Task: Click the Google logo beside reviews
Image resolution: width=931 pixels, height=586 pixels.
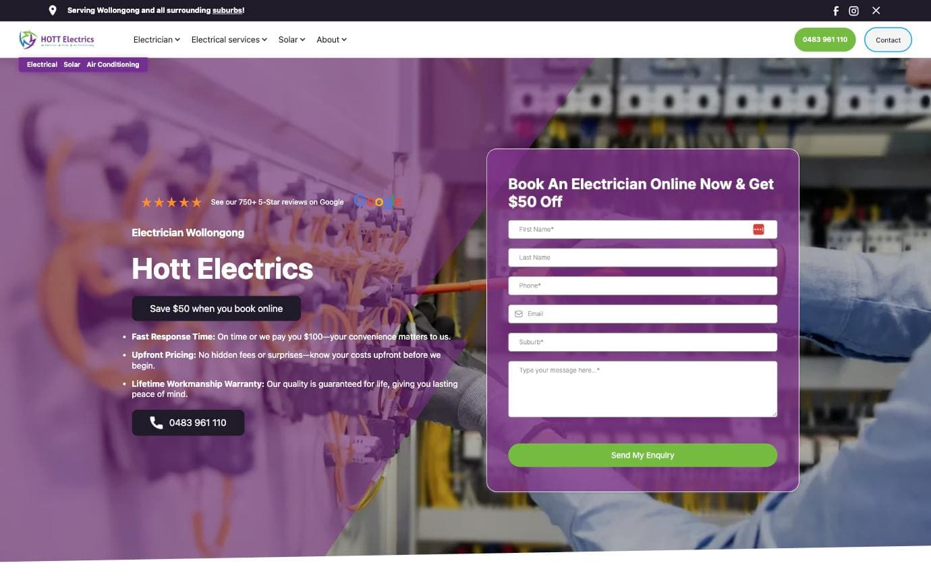Action: click(x=378, y=202)
